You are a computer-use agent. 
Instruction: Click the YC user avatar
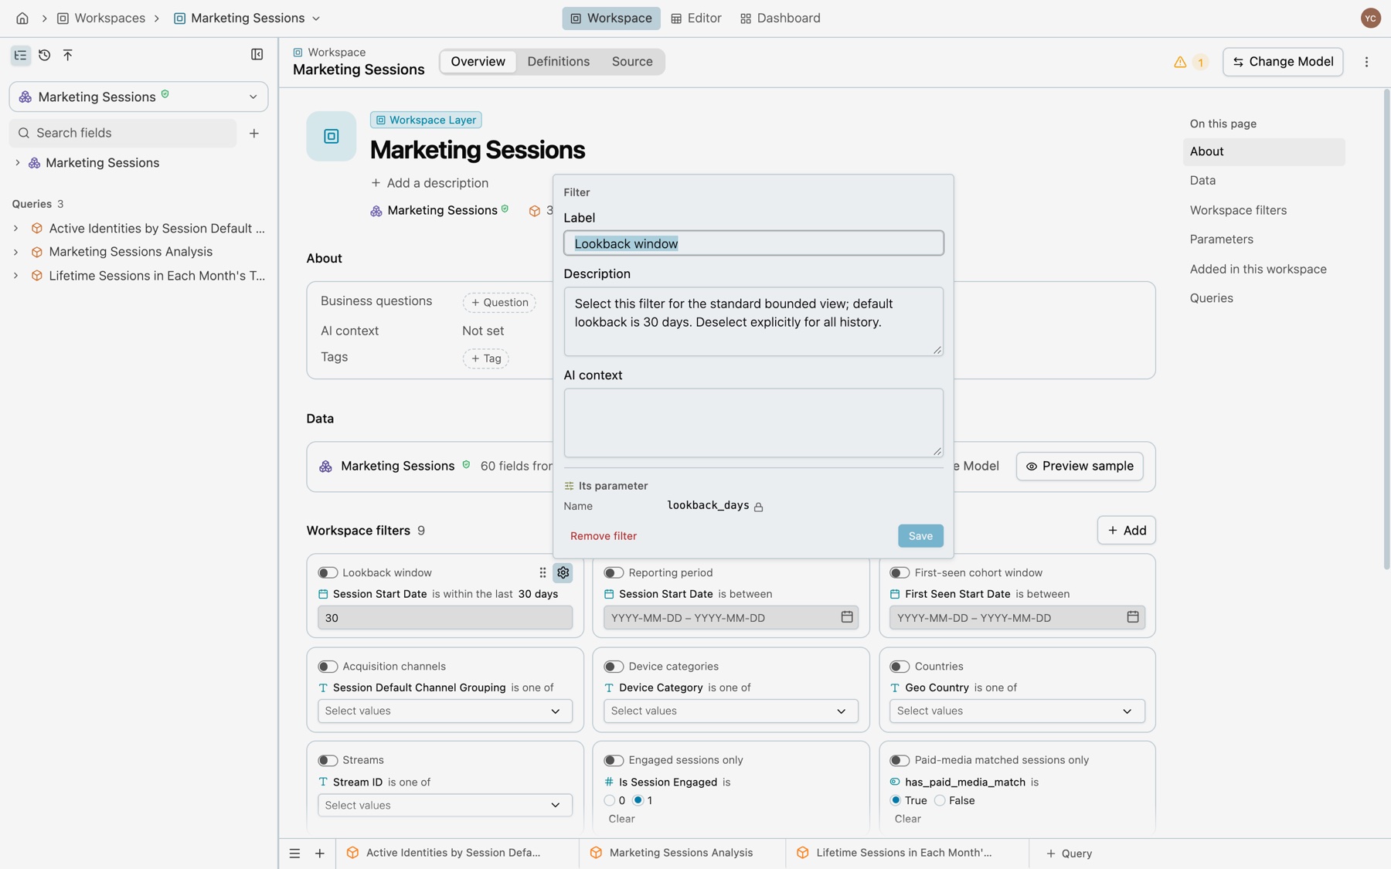[1370, 18]
